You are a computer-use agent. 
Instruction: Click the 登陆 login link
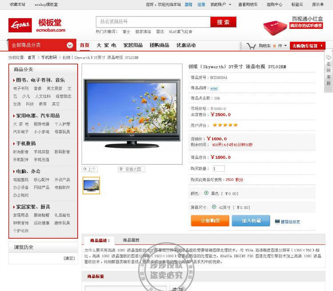tap(188, 4)
